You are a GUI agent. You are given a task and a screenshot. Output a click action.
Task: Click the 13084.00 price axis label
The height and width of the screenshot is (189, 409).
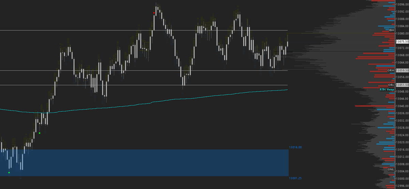pos(403,26)
